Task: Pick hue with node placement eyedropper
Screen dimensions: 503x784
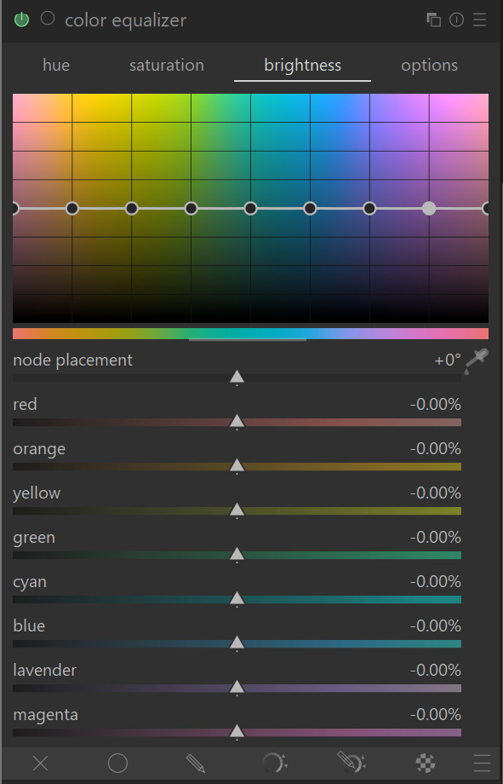Action: pyautogui.click(x=477, y=361)
